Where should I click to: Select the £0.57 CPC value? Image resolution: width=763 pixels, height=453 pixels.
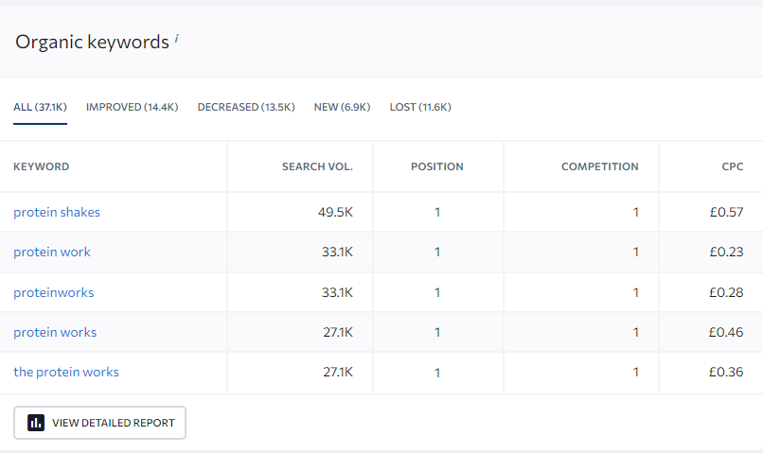tap(726, 213)
